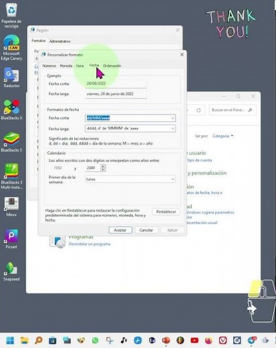This screenshot has height=348, width=276.
Task: Switch to Formatos tab in Región window
Action: tap(39, 41)
